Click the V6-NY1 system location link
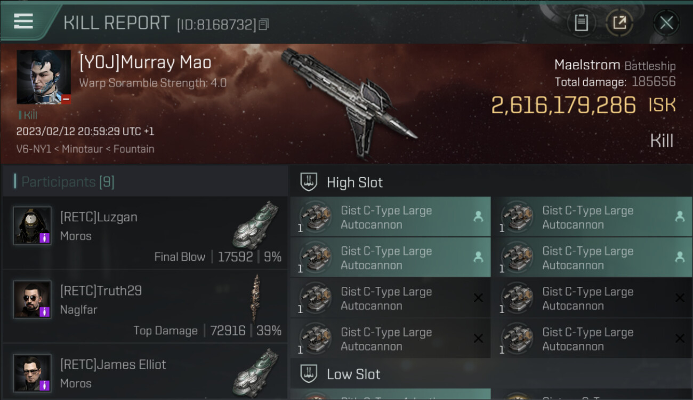 click(x=34, y=149)
